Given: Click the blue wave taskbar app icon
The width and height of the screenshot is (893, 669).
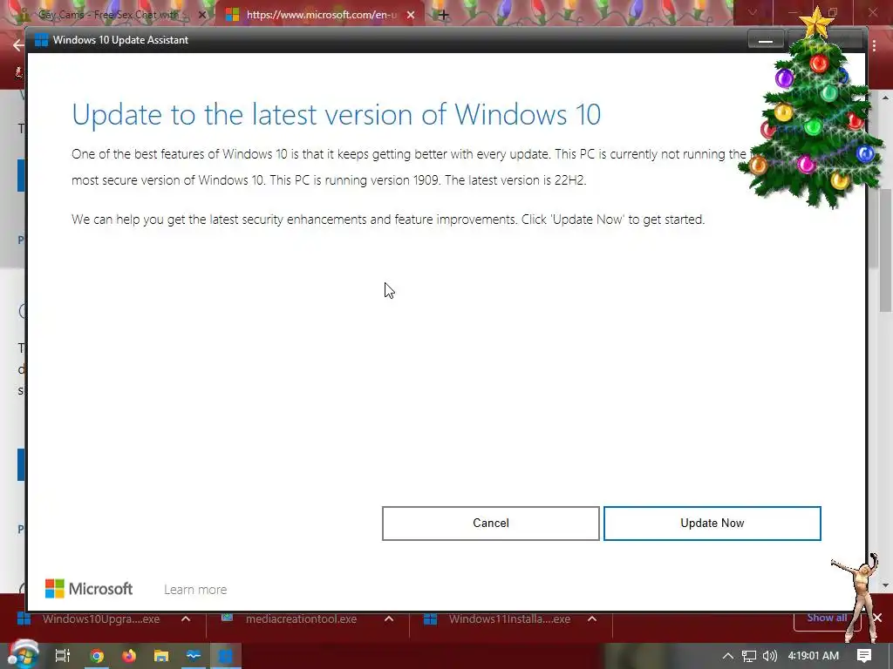Looking at the screenshot, I should tap(194, 656).
